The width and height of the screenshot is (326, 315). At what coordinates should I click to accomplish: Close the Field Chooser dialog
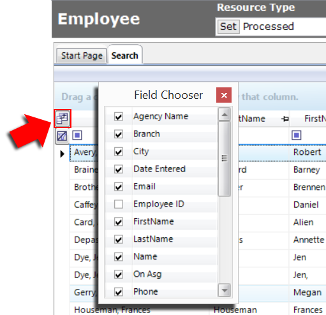(x=224, y=95)
